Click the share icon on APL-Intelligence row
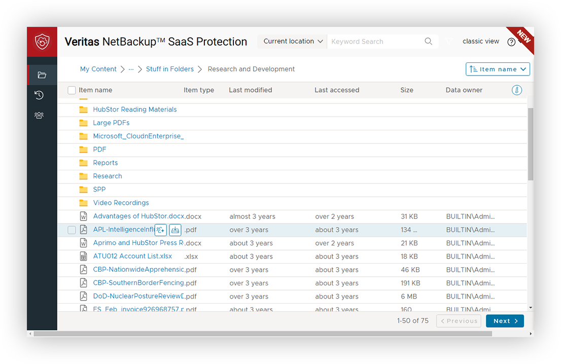The width and height of the screenshot is (561, 364). coord(161,230)
